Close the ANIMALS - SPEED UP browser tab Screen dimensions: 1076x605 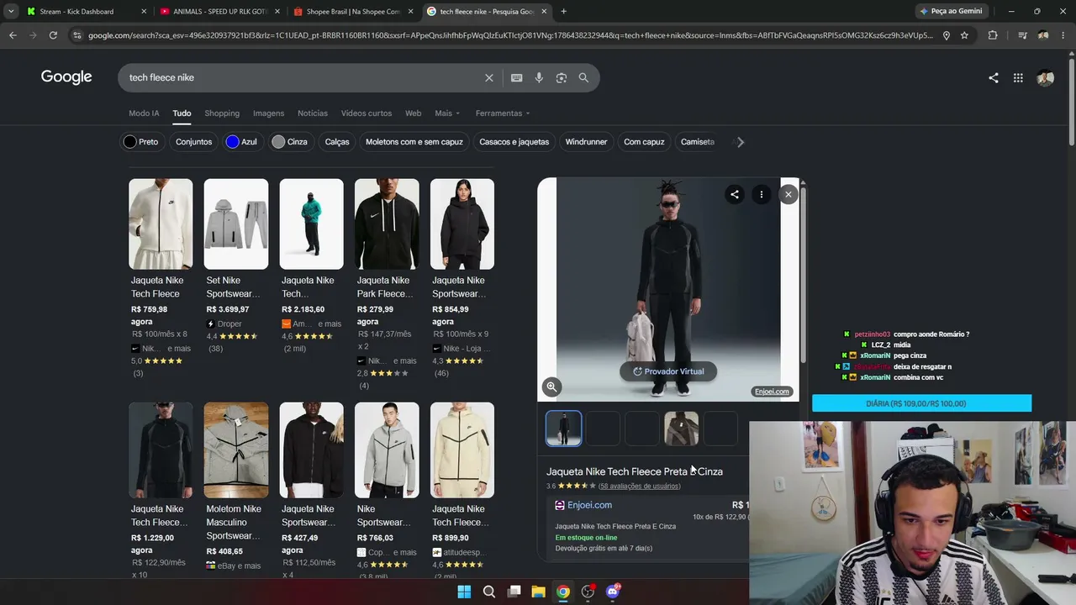277,12
